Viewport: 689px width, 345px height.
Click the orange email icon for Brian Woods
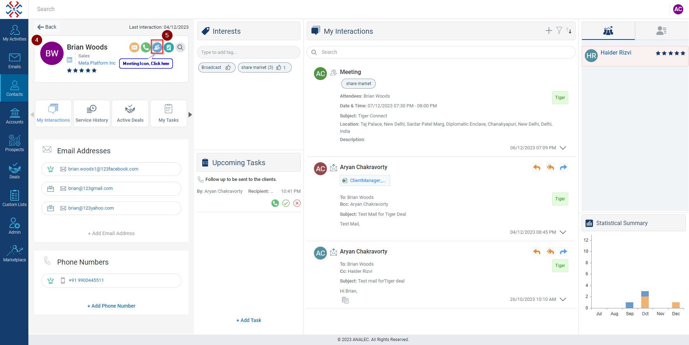coord(134,47)
